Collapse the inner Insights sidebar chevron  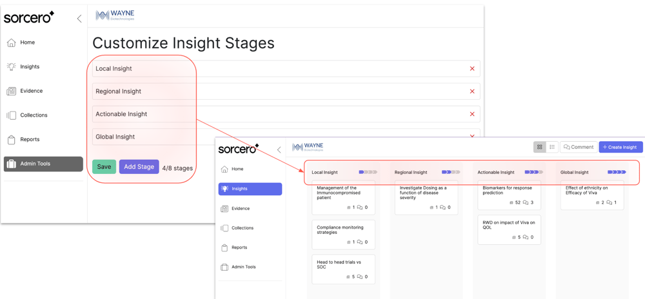point(279,149)
